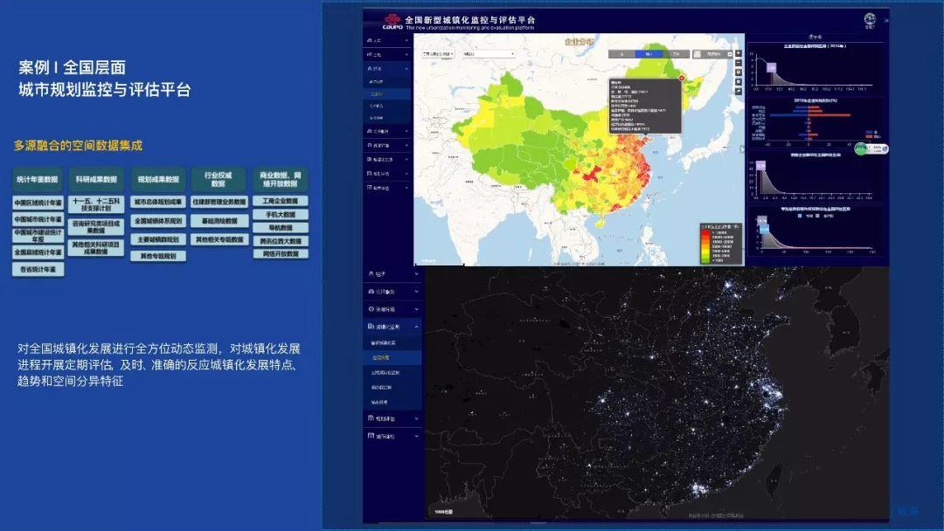Select the blue active middle tab on the map

(x=649, y=54)
